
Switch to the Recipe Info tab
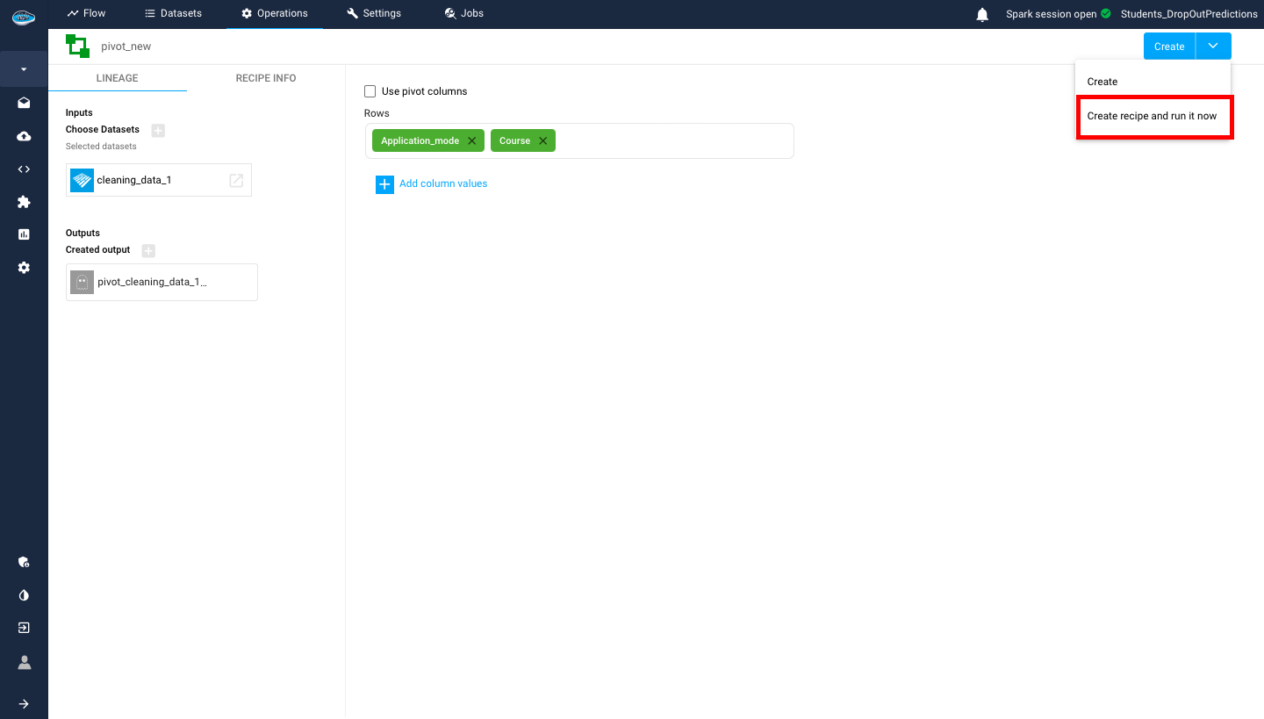pos(266,78)
